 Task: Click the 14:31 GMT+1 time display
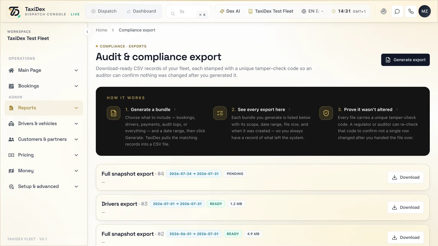click(348, 11)
